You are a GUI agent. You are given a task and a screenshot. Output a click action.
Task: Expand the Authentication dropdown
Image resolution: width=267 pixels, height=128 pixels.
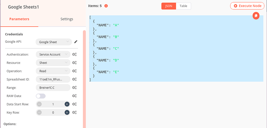coord(53,54)
